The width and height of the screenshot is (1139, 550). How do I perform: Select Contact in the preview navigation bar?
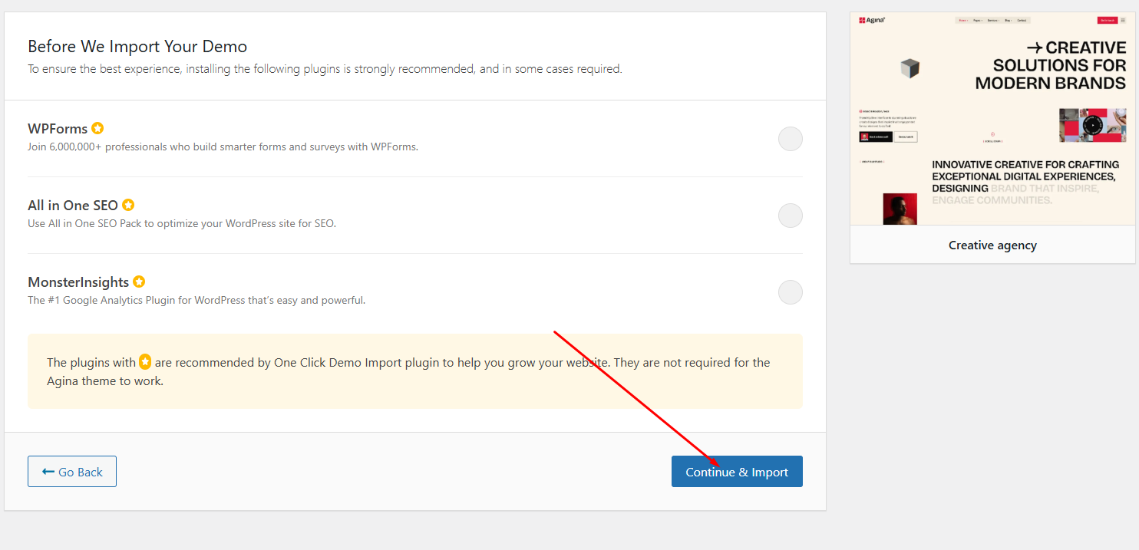pyautogui.click(x=1022, y=20)
